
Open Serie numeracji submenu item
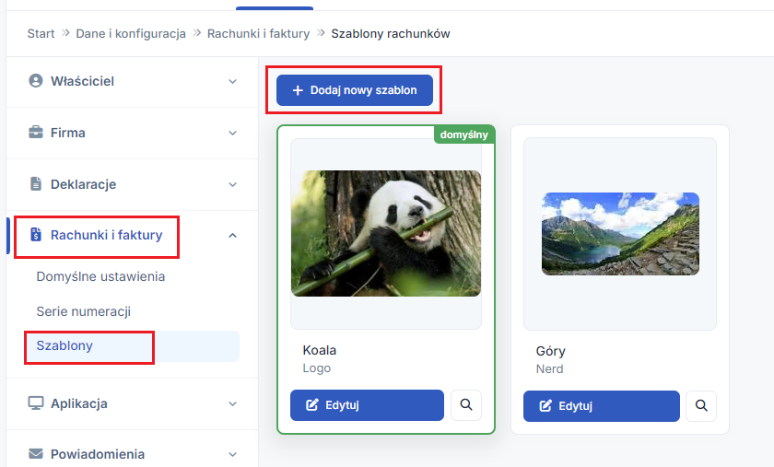point(84,311)
